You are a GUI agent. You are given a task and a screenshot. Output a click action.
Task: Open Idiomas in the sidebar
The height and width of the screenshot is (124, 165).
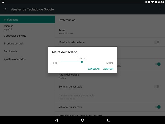(x=27, y=27)
